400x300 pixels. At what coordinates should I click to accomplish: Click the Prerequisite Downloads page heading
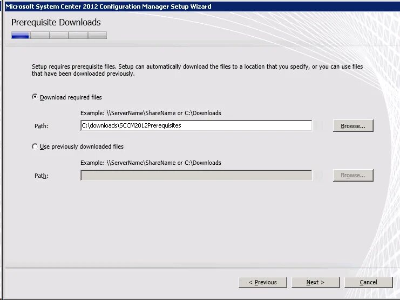[56, 23]
